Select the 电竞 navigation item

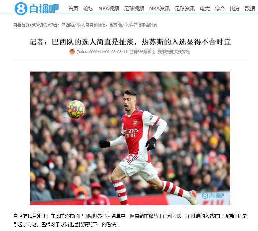click(205, 9)
